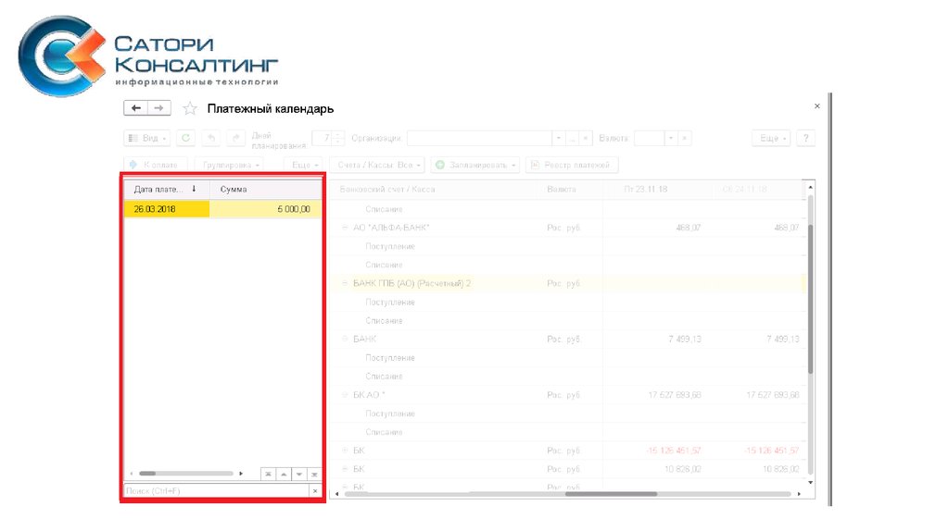Clear the search field with x button

tap(315, 490)
